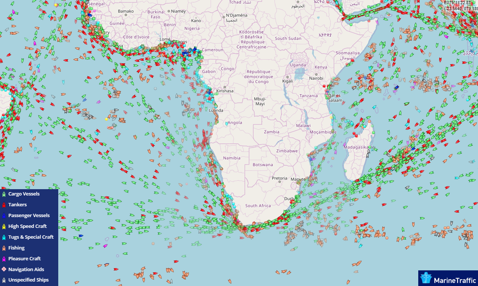This screenshot has width=478, height=286.
Task: Click the orange Fishing legend icon
Action: tap(4, 248)
